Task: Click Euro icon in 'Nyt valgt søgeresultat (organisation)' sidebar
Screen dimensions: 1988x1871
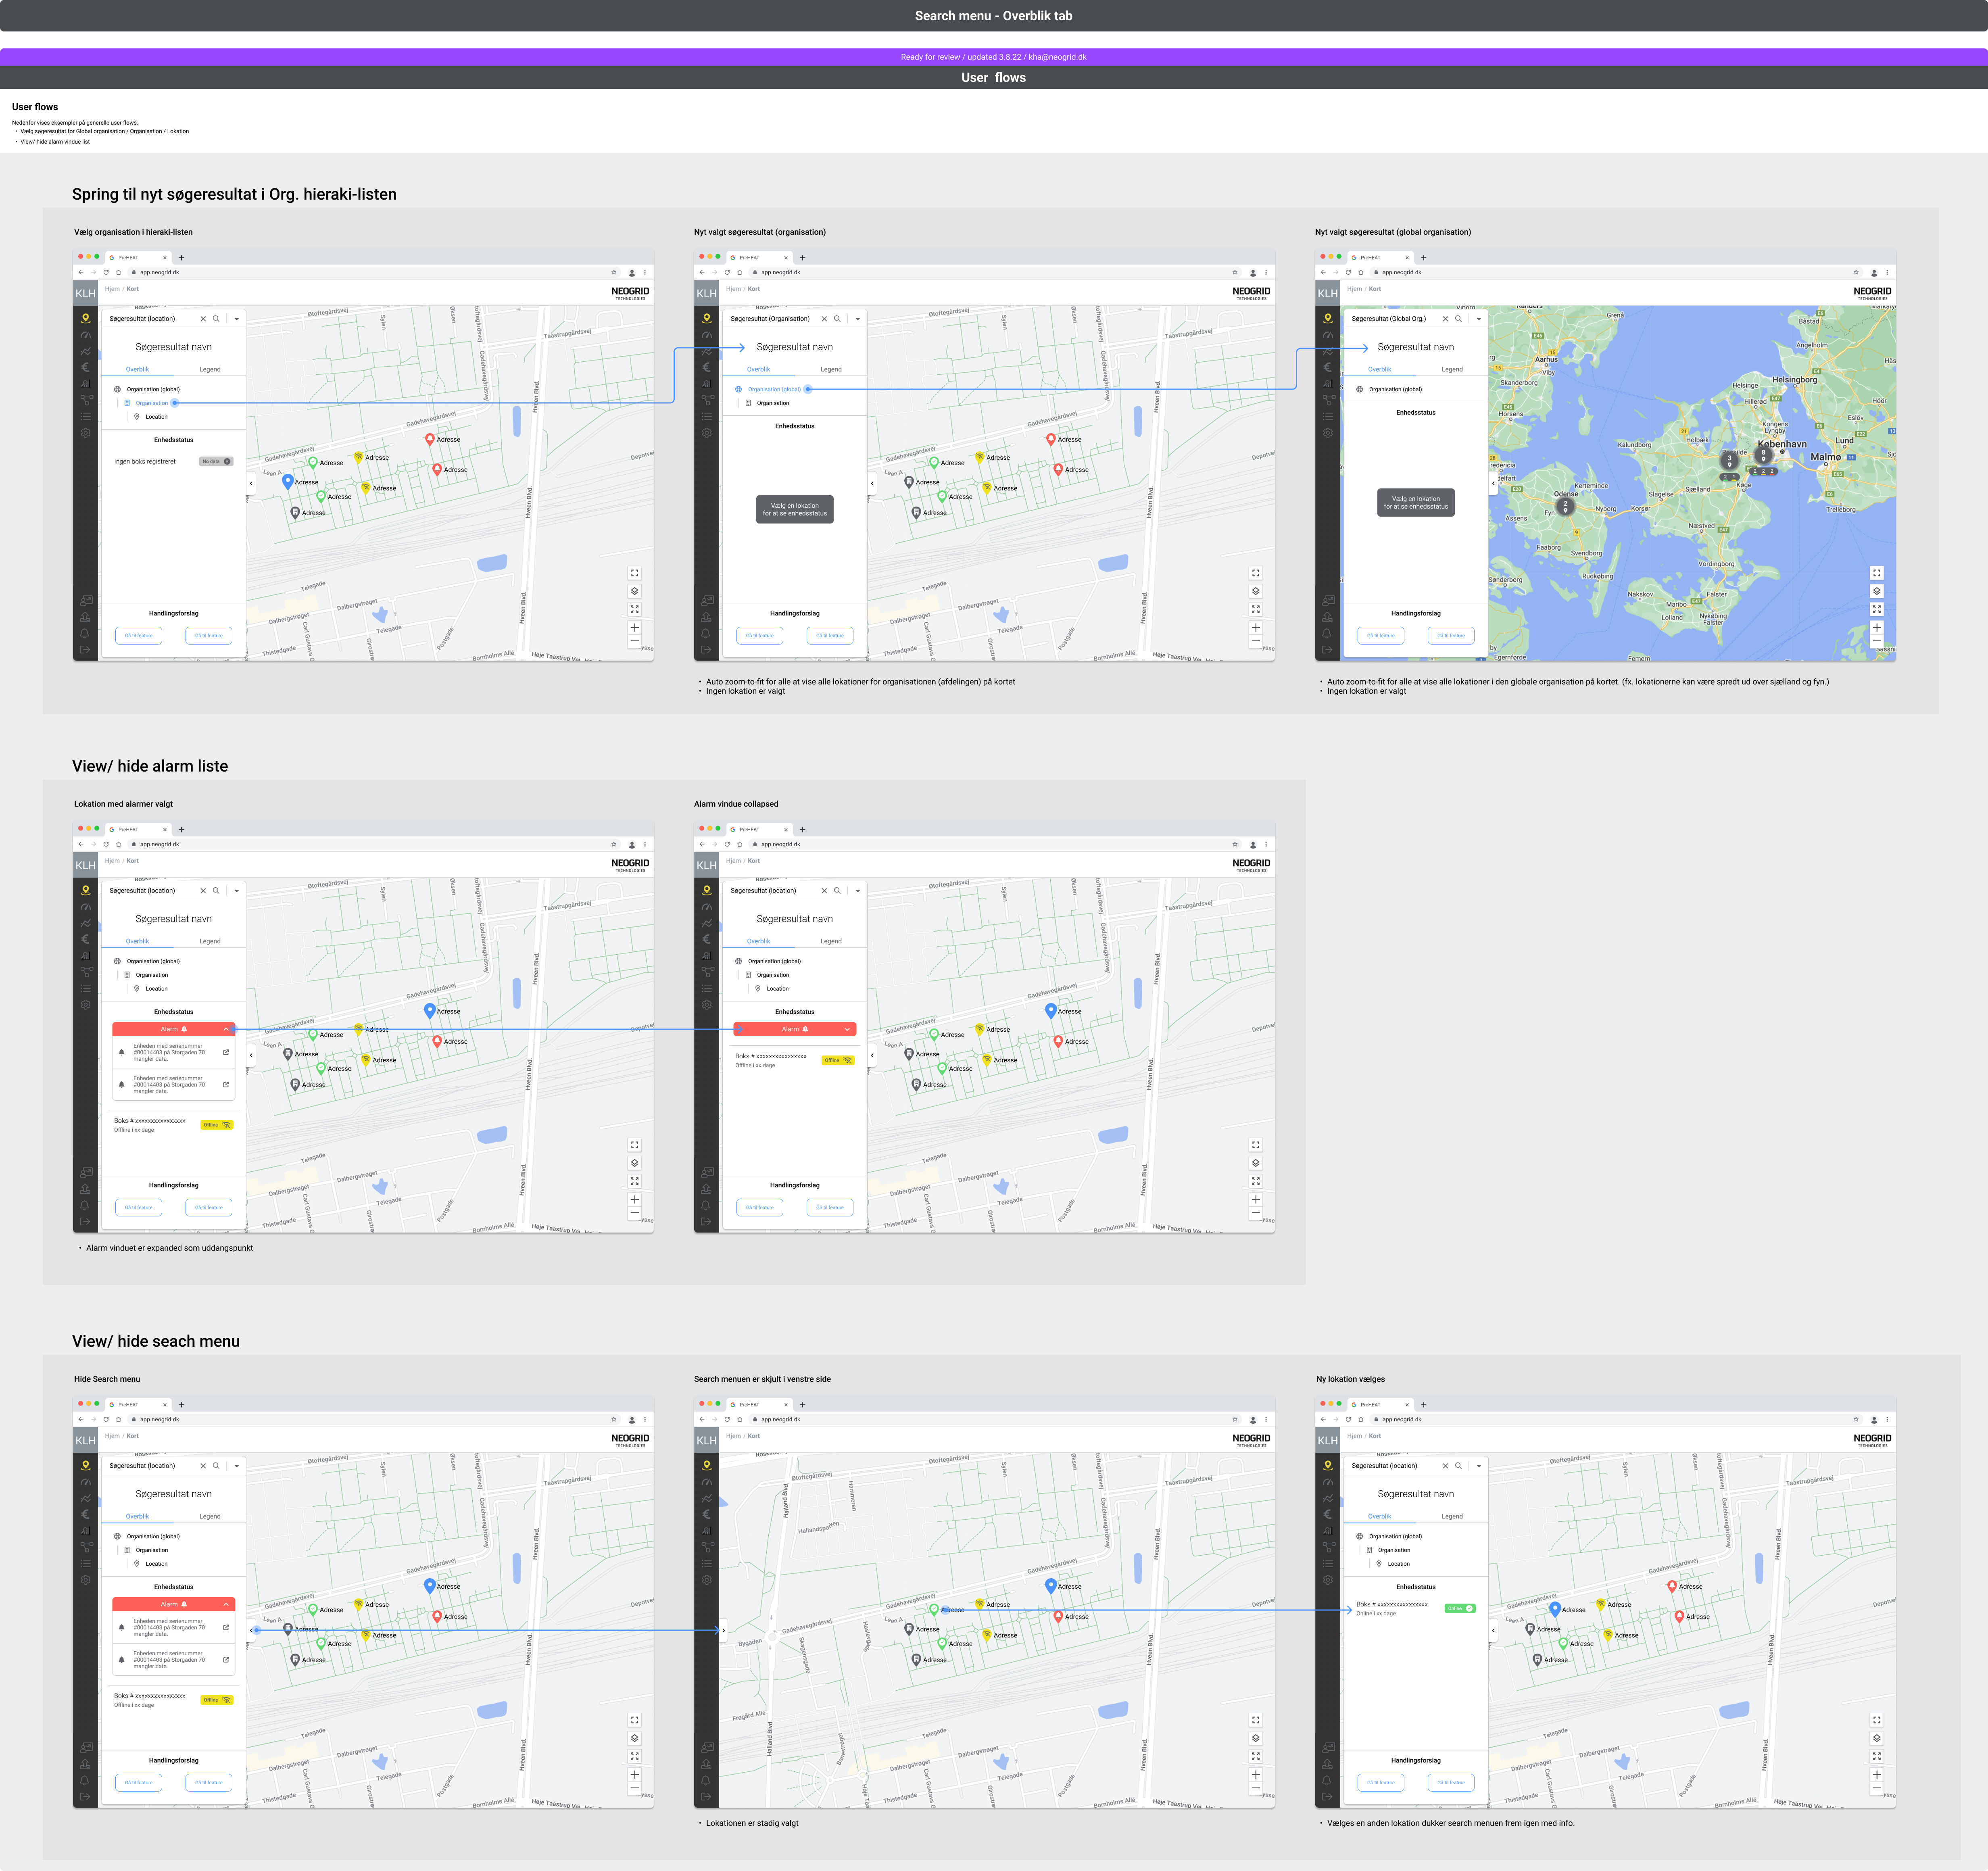Action: (x=707, y=367)
